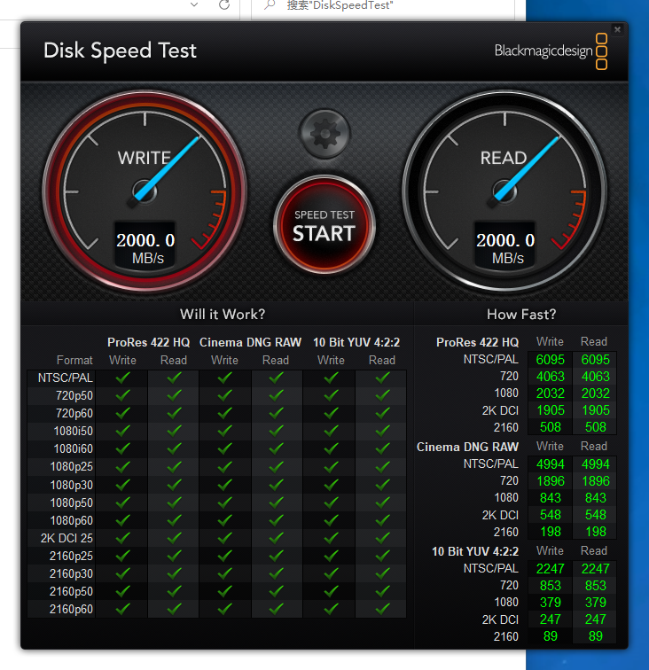
Task: Select the 2160p25 format row label
Action: coord(71,556)
